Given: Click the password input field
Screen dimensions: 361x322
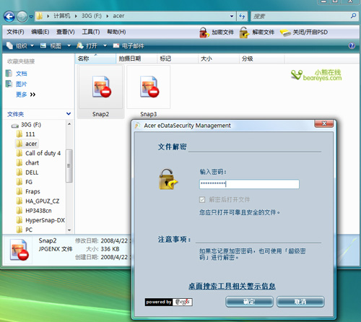Looking at the screenshot, I should pyautogui.click(x=249, y=184).
